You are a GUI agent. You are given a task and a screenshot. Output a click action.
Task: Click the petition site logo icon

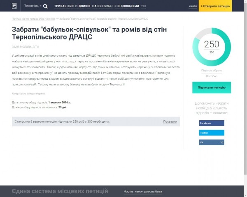14,6
